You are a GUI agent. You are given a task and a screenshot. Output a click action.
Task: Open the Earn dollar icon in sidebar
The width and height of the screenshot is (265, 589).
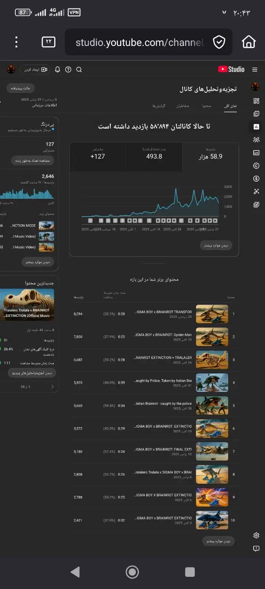(x=256, y=179)
